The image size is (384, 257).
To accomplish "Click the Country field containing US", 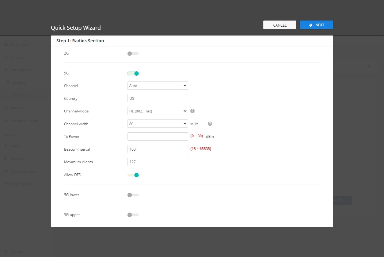I will point(158,98).
